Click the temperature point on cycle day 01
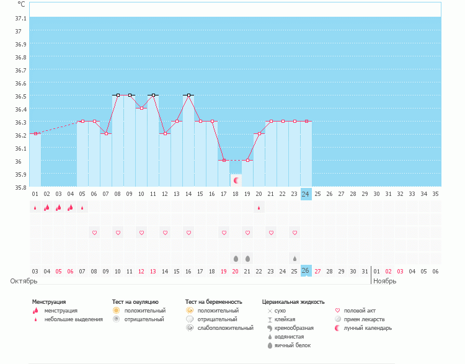The image size is (465, 364). (x=35, y=133)
